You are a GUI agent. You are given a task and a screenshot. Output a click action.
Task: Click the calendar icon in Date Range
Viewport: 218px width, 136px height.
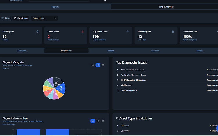pyautogui.click(x=15, y=18)
